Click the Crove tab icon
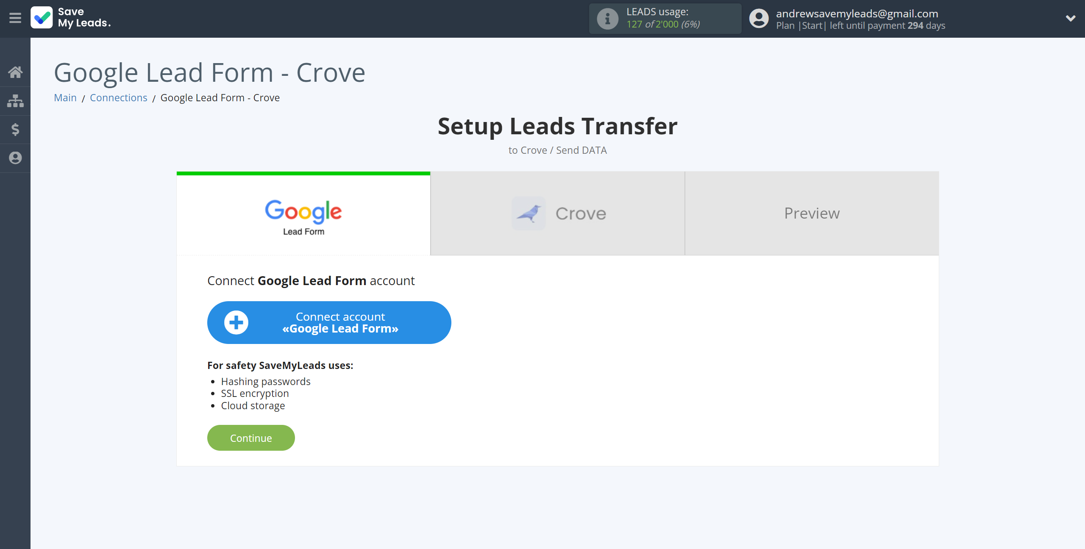Screen dimensions: 1085x549 tap(529, 213)
